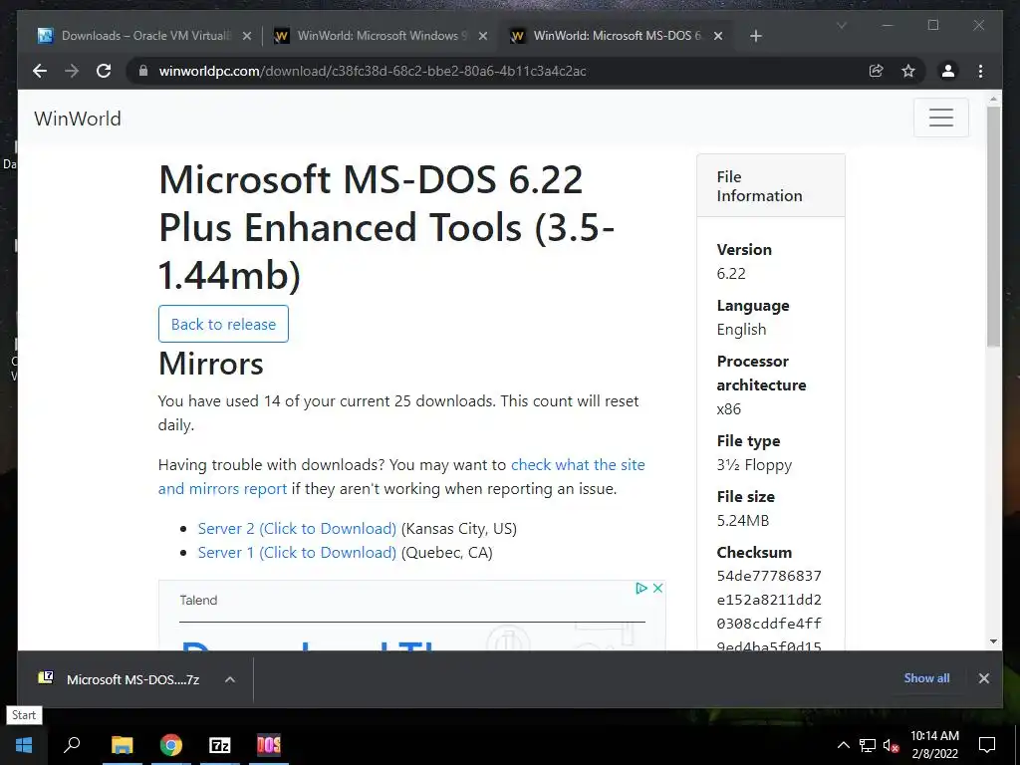Click the Chrome taskbar icon

pos(171,745)
